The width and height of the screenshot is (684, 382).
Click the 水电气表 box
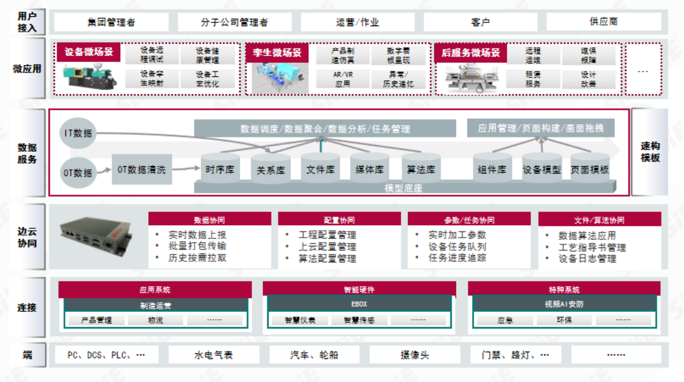click(214, 355)
